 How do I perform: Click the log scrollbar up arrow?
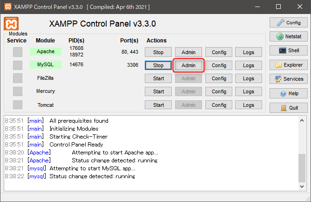(x=302, y=120)
